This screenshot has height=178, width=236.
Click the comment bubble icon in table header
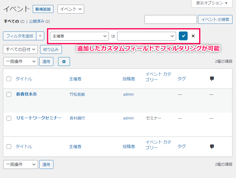(x=212, y=79)
